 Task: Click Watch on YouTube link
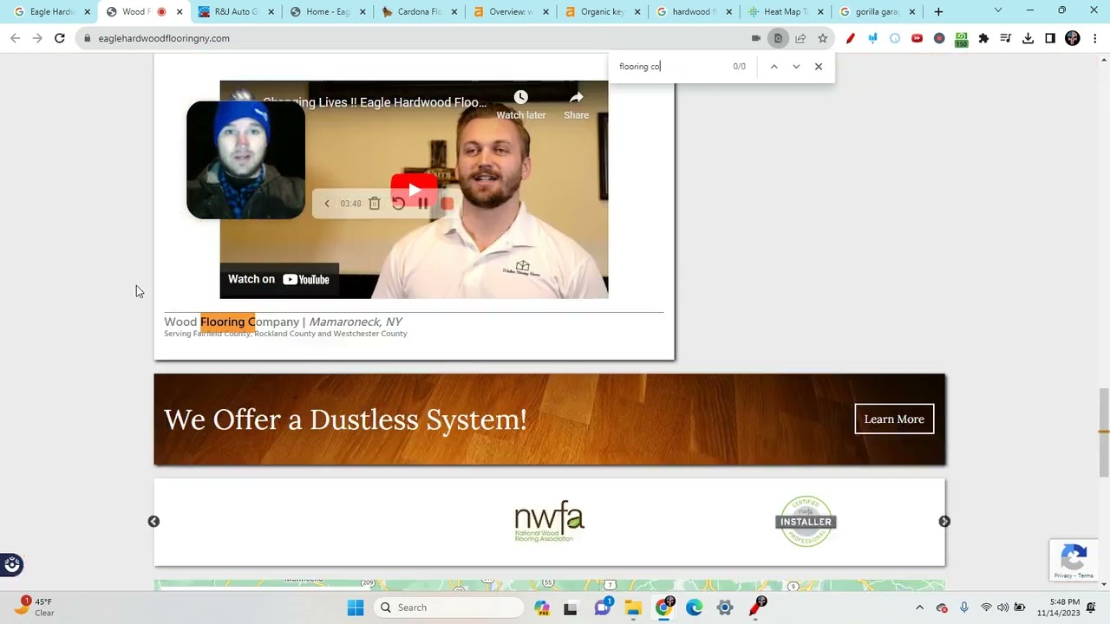[278, 279]
